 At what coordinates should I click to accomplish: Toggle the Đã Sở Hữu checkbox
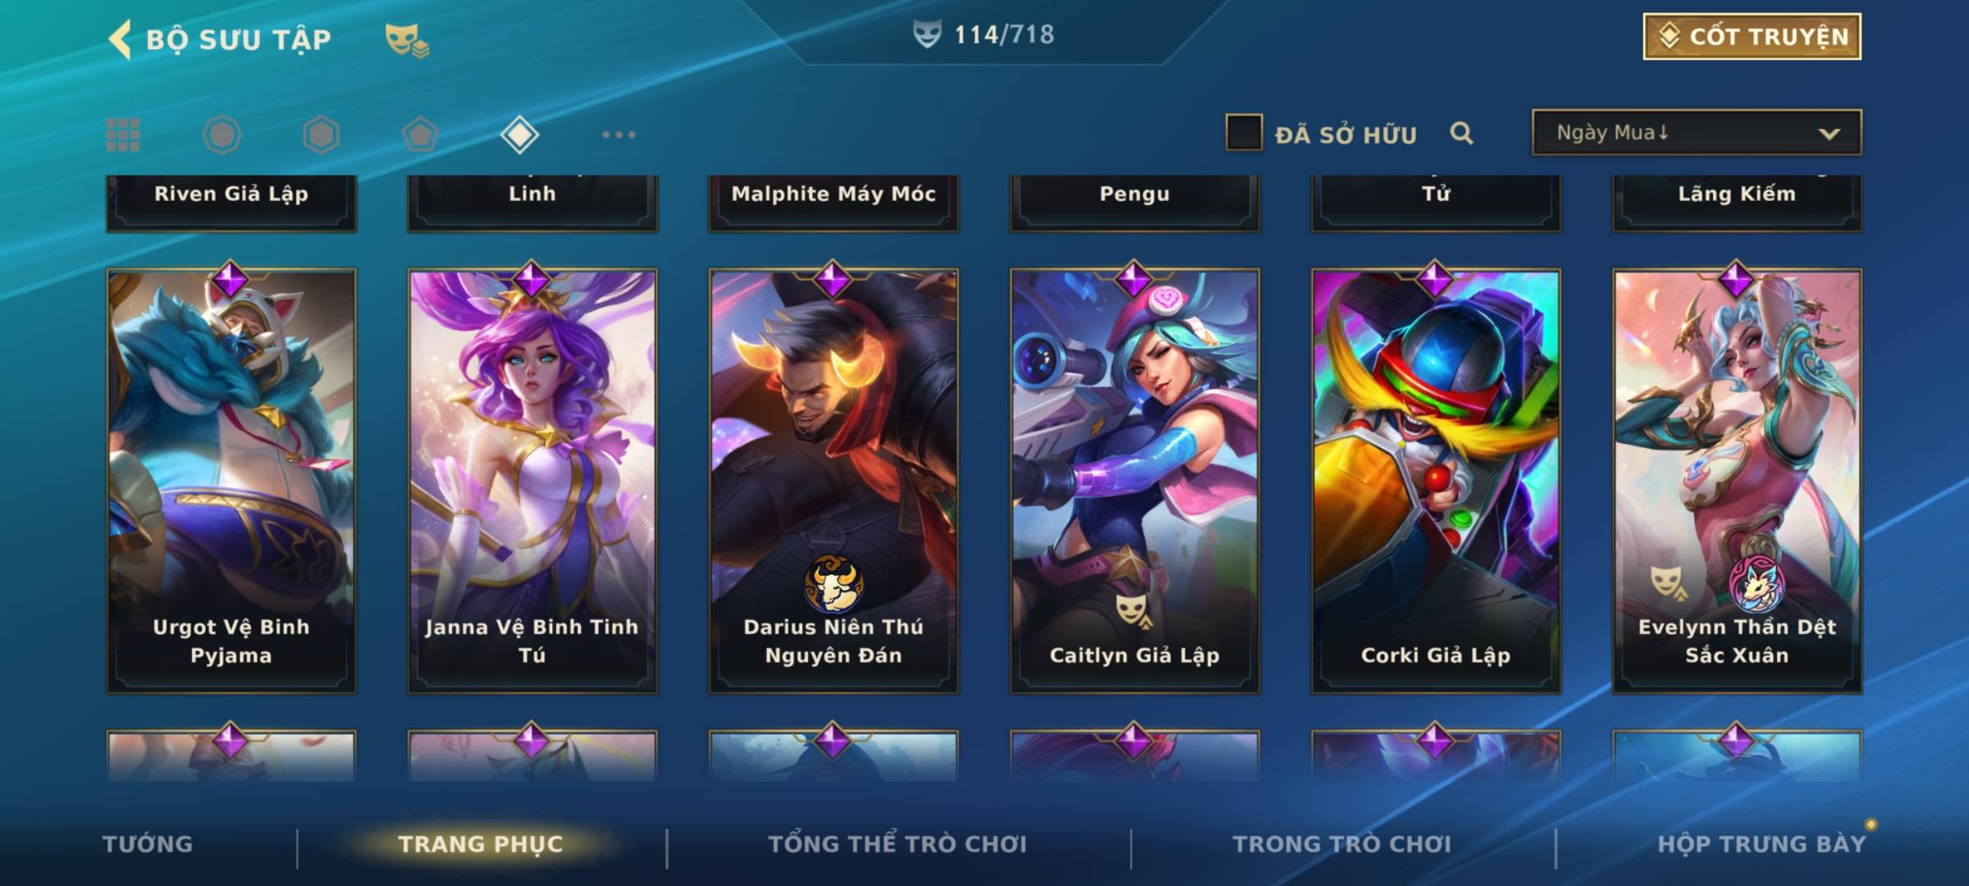click(1244, 133)
